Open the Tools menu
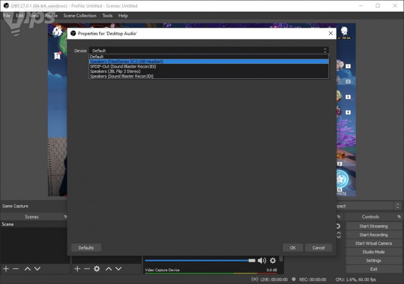 point(107,16)
